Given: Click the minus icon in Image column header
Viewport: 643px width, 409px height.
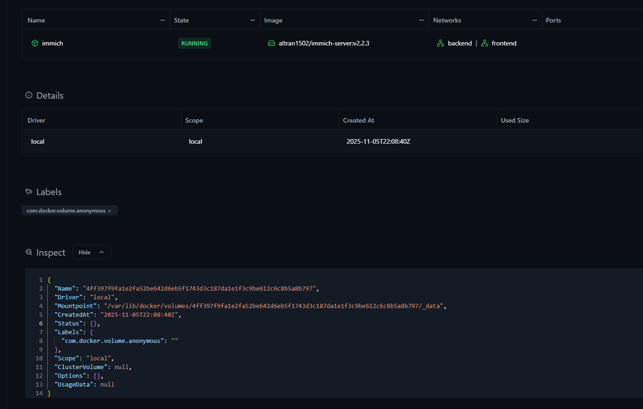Looking at the screenshot, I should [421, 20].
